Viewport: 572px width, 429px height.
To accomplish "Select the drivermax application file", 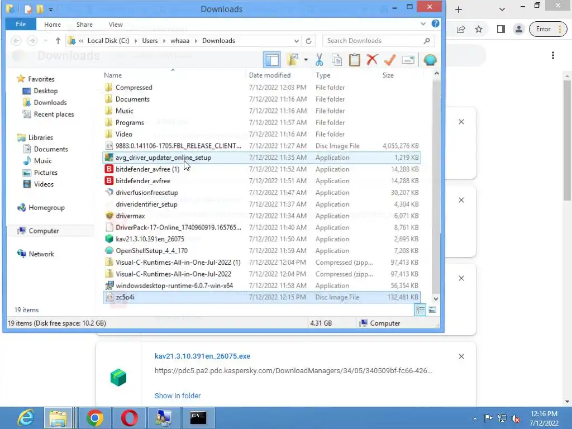I will 130,216.
